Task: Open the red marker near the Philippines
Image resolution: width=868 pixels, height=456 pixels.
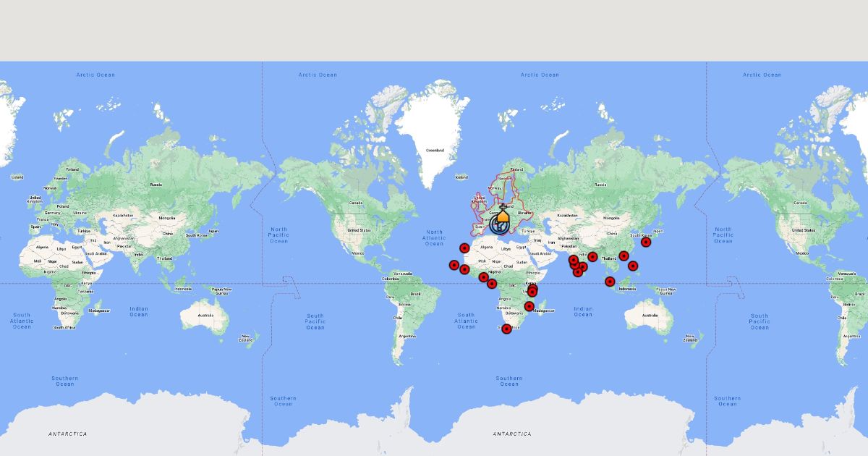Action: tap(633, 266)
